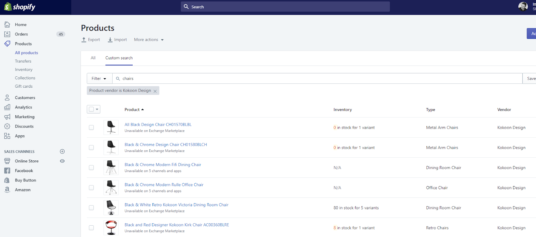Open Black & Chrome Design Chair CH01580BLCH link

[166, 145]
